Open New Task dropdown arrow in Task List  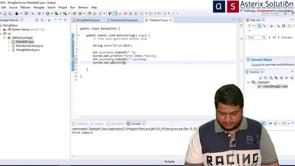tap(253, 26)
